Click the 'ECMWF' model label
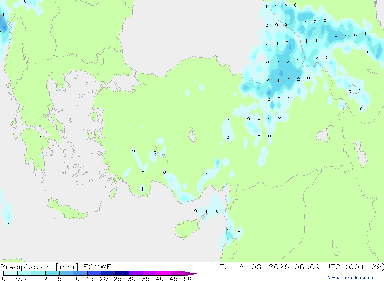Image resolution: width=384 pixels, height=281 pixels. pyautogui.click(x=97, y=267)
